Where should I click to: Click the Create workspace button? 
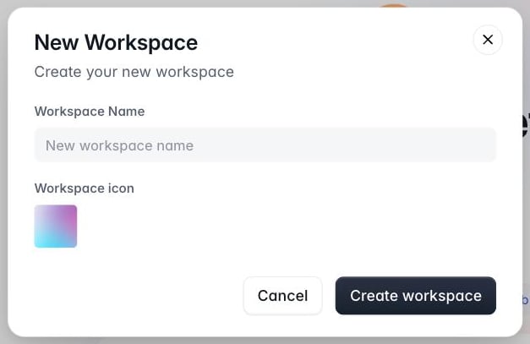point(415,296)
